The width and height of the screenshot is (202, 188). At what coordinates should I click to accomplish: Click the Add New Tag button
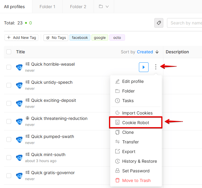[21, 38]
